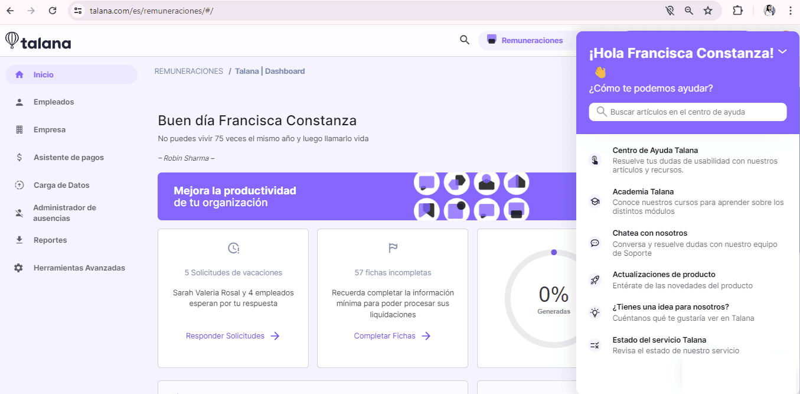Collapse the help panel with chevron

[782, 52]
